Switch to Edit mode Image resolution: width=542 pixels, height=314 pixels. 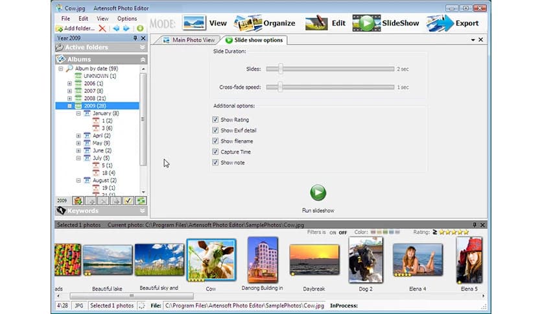pos(325,23)
